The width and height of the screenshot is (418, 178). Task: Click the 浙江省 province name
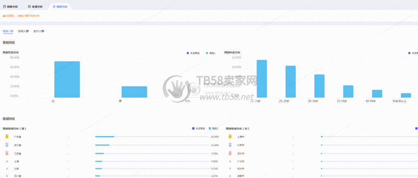point(18,145)
